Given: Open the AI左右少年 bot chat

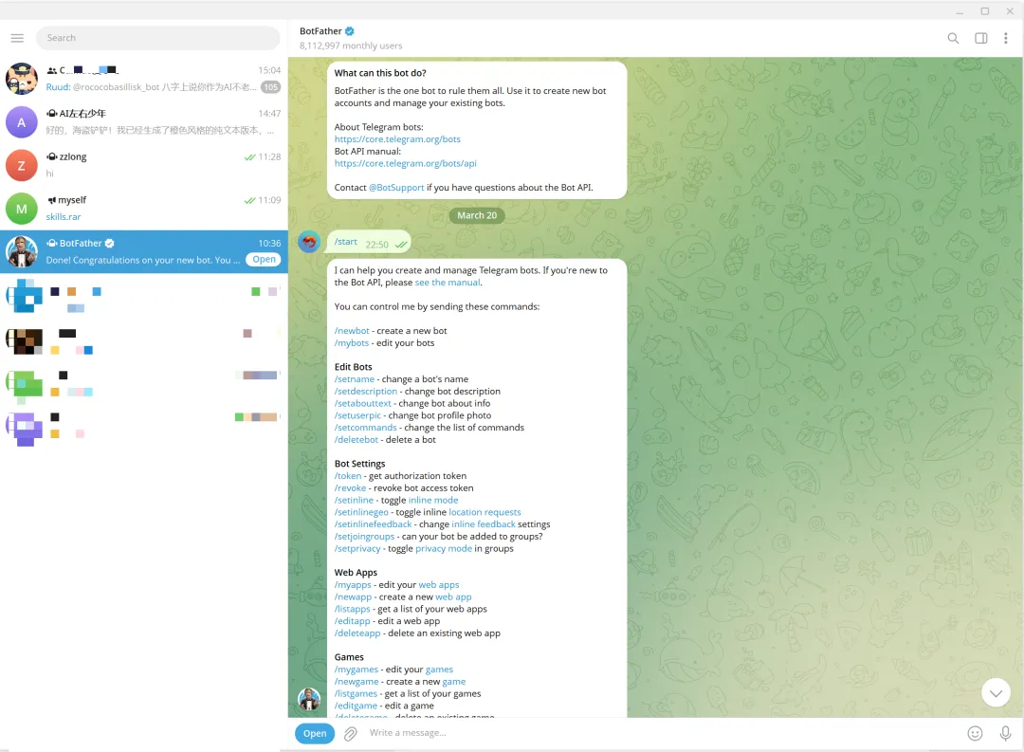Looking at the screenshot, I should [x=144, y=122].
